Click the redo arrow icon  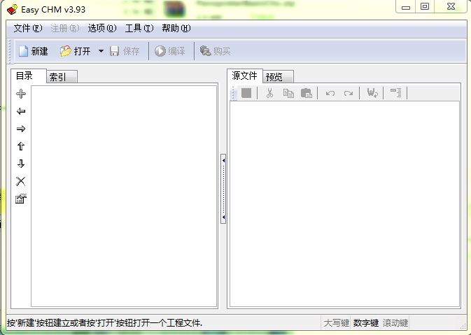pyautogui.click(x=349, y=93)
